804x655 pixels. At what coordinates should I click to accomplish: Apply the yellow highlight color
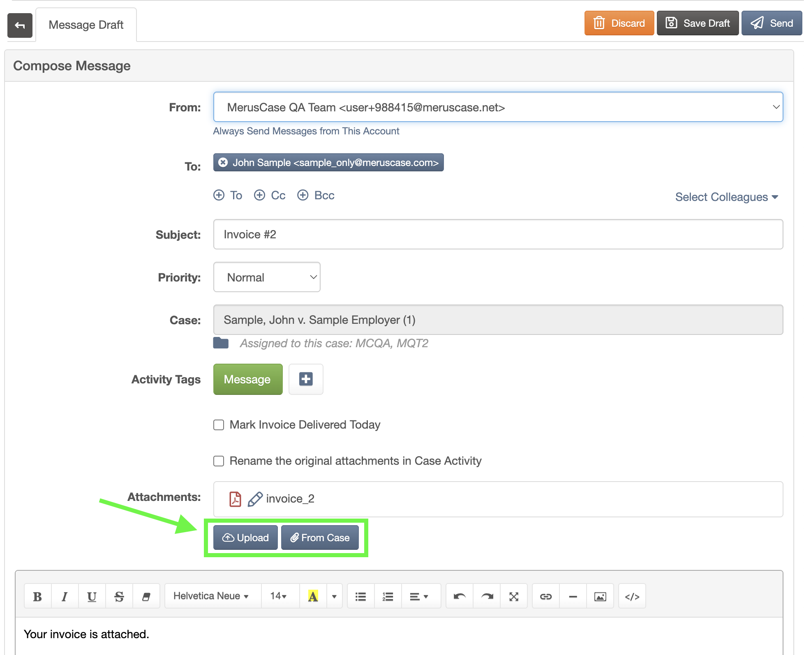click(x=313, y=596)
